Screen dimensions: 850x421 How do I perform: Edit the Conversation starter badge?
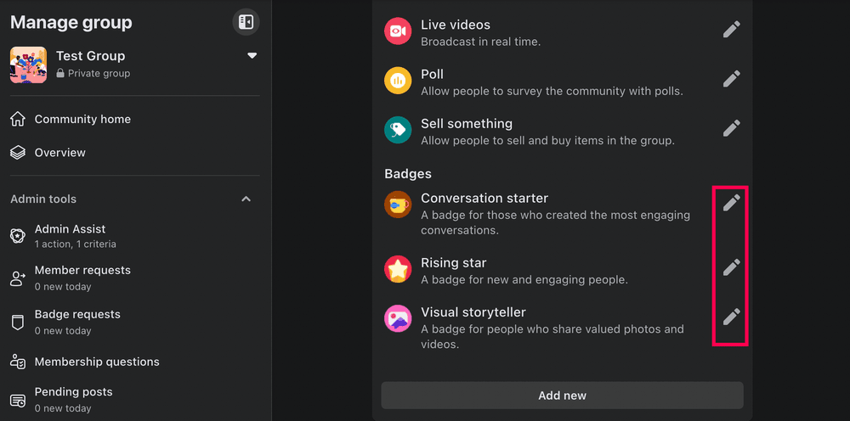click(x=731, y=203)
